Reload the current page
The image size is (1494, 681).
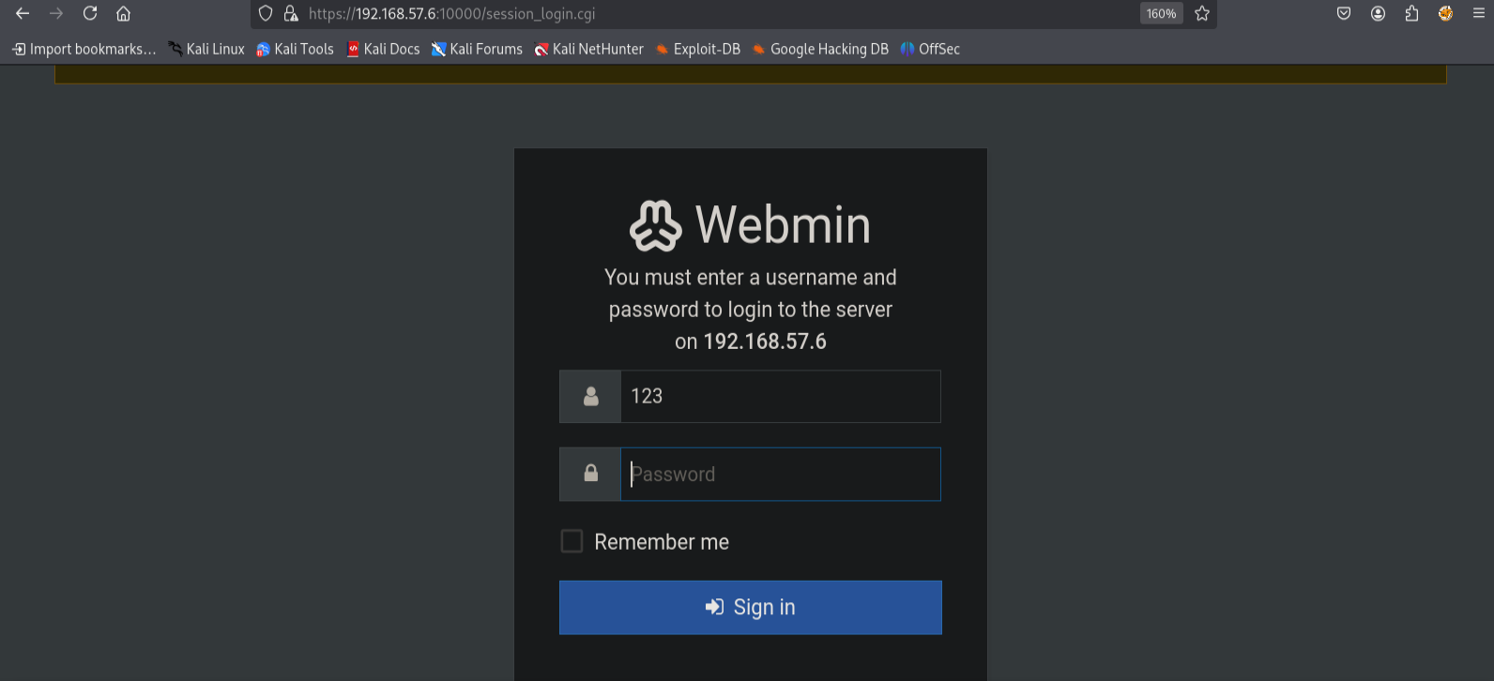pos(90,14)
